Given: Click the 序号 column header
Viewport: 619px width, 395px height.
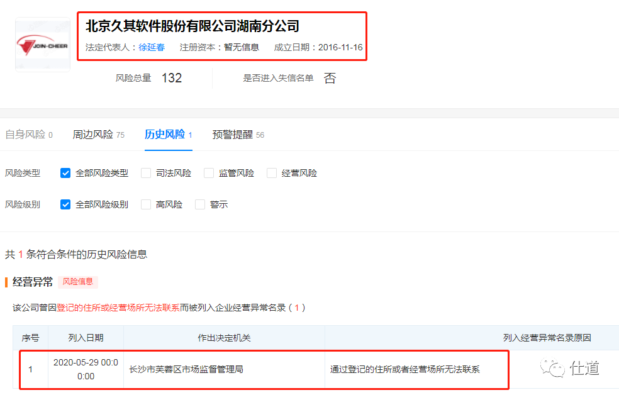Looking at the screenshot, I should point(30,338).
